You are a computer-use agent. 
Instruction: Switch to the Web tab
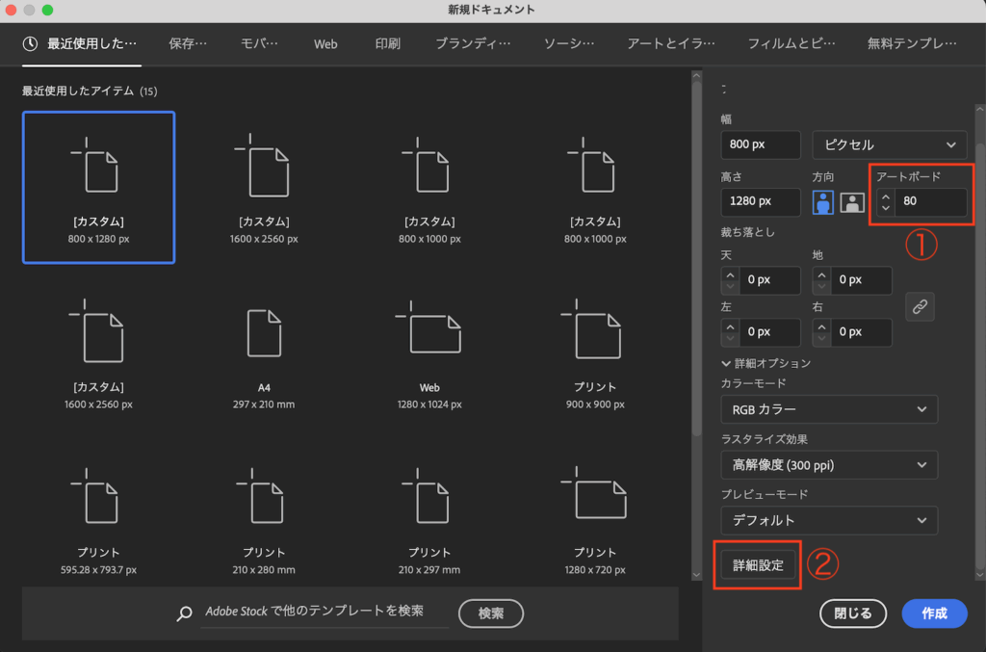tap(325, 43)
